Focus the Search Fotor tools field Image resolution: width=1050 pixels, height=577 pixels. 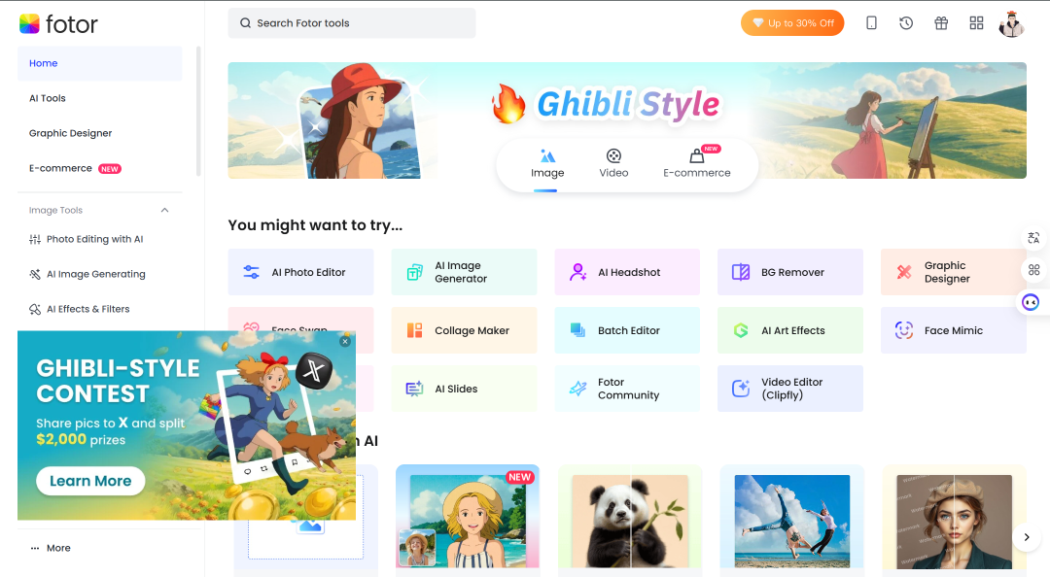pos(352,22)
